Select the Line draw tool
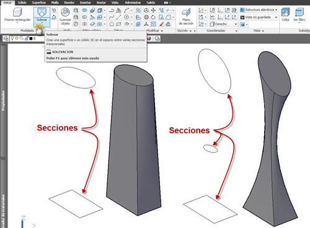The width and height of the screenshot is (310, 228). [118, 17]
